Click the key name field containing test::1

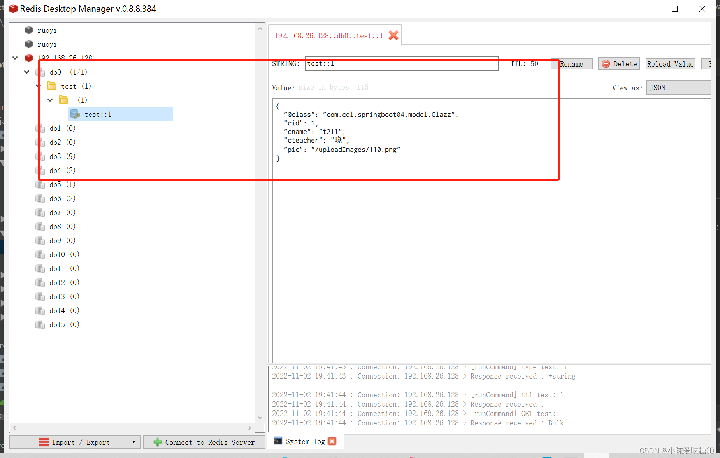pyautogui.click(x=401, y=63)
